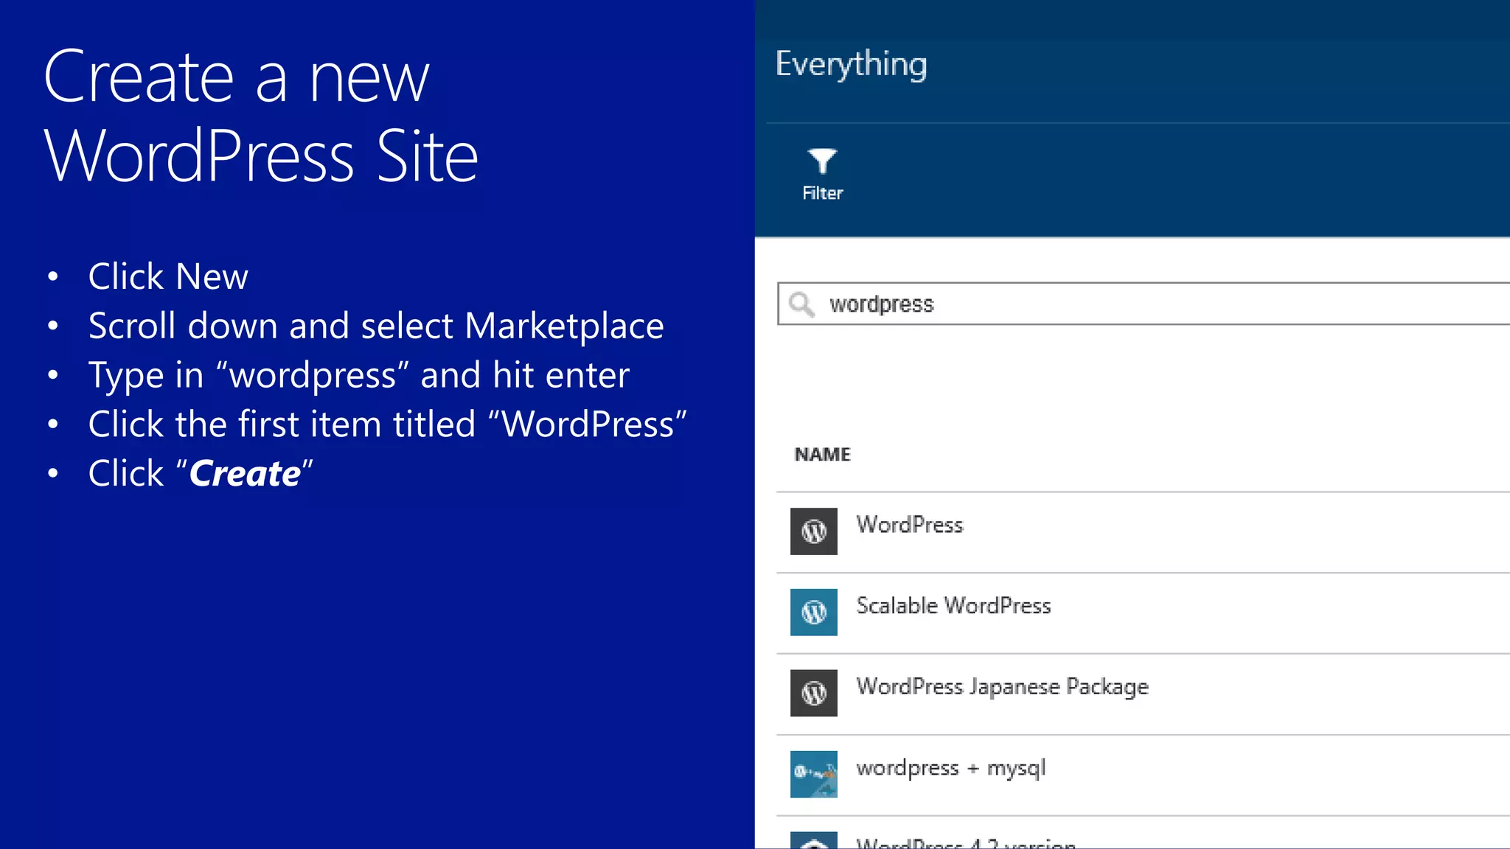The width and height of the screenshot is (1510, 849).
Task: Click the Click New bullet text
Action: coord(168,276)
